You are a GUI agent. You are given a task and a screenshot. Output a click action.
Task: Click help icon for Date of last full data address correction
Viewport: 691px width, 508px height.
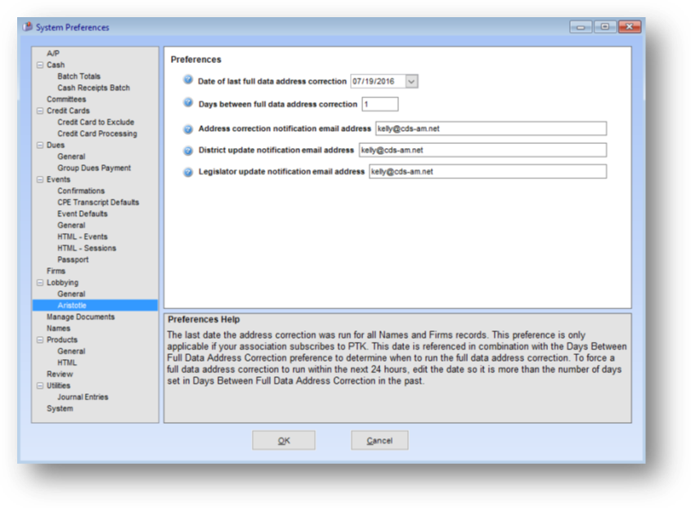(x=188, y=80)
